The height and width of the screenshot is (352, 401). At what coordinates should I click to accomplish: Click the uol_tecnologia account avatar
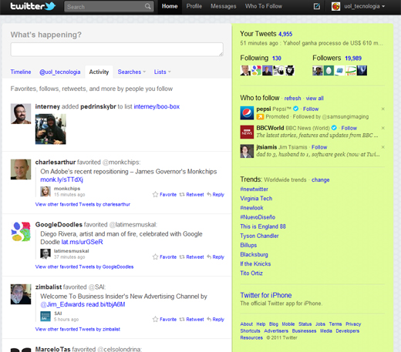click(x=335, y=6)
